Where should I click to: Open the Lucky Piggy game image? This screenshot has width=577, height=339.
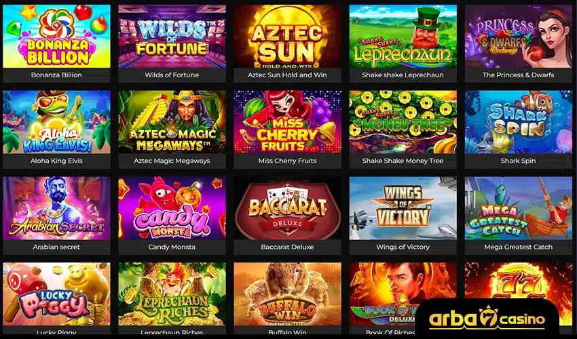[56, 294]
